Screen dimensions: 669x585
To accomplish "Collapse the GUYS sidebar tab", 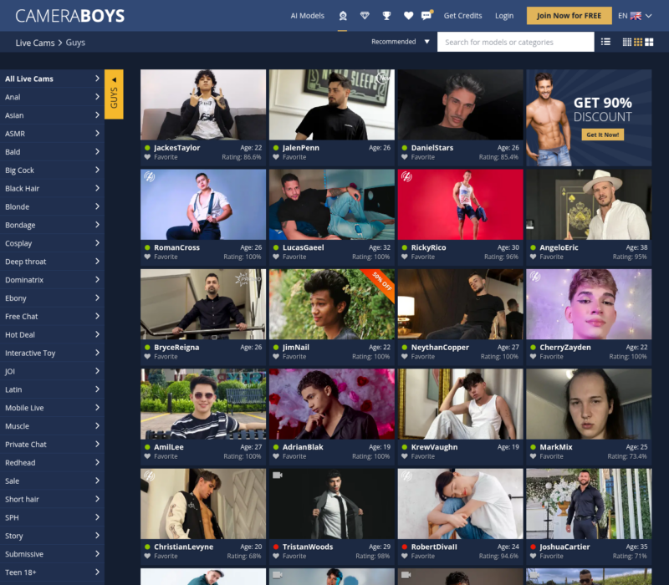I will pyautogui.click(x=114, y=94).
